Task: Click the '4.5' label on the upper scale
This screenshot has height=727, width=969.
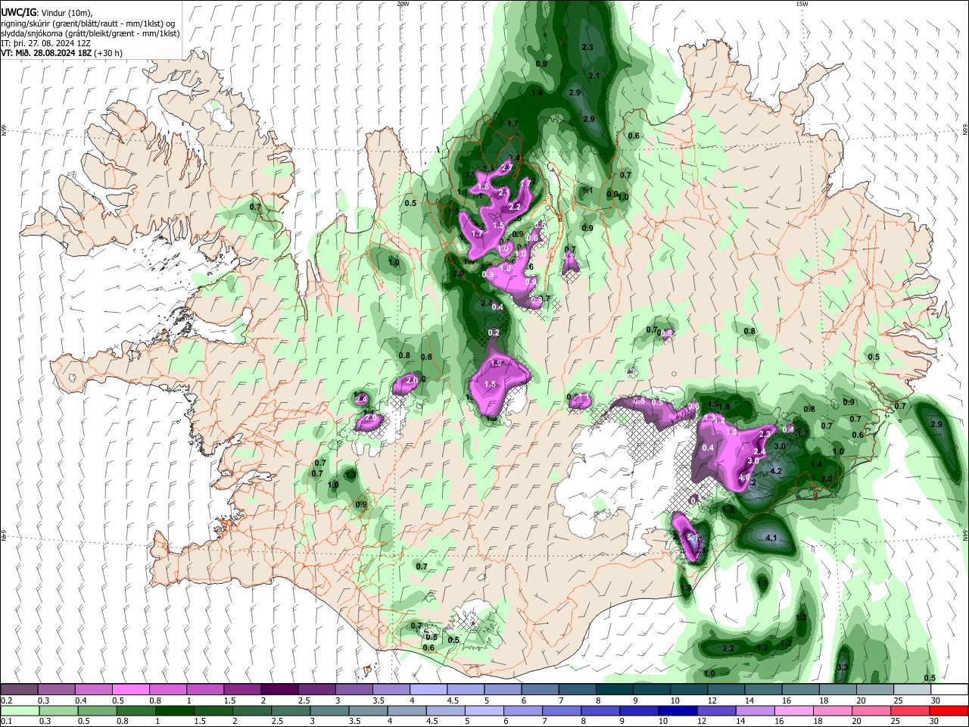Action: tap(453, 700)
